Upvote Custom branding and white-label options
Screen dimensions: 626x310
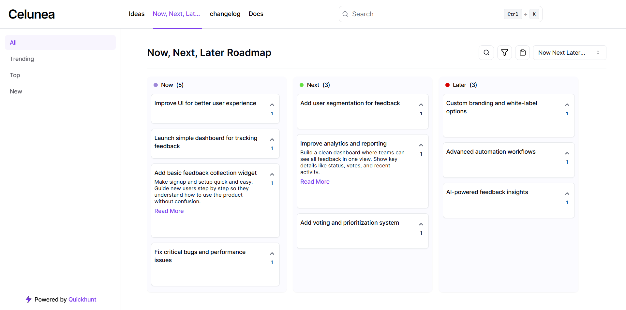[x=567, y=105]
